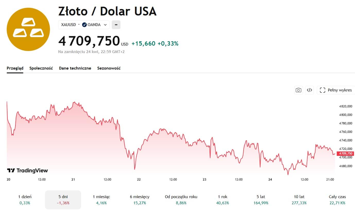Select the 1 dzień time range
The image size is (355, 212).
(x=25, y=200)
